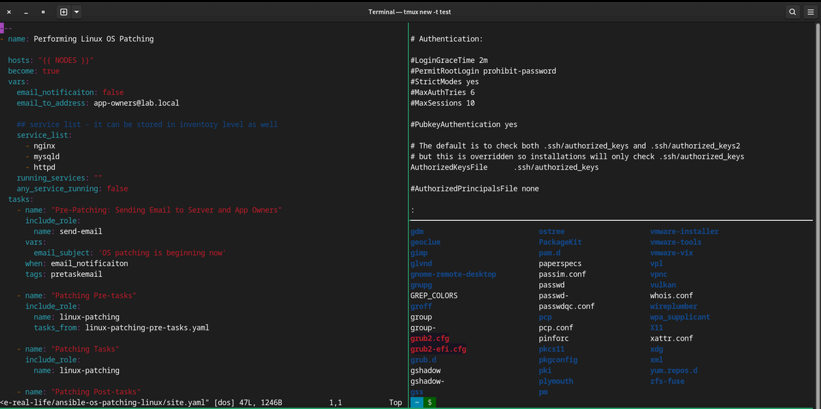Click the '#MaxAuthTries 6' line
The height and width of the screenshot is (409, 821).
[443, 92]
